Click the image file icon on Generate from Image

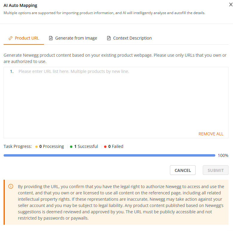(51, 38)
